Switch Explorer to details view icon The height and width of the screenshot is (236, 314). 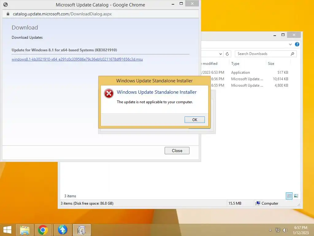click(289, 196)
